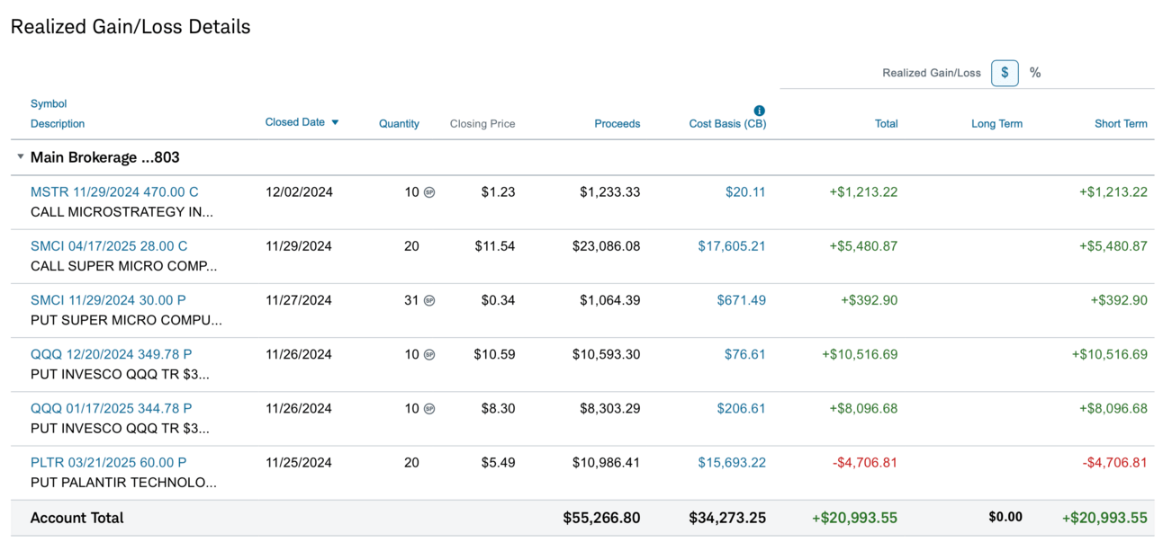The image size is (1163, 542).
Task: Sort the table by Symbol
Action: (49, 103)
